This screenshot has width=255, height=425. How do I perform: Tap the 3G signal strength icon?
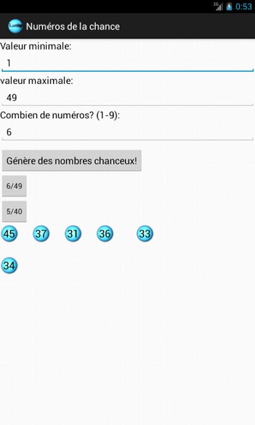click(x=218, y=6)
